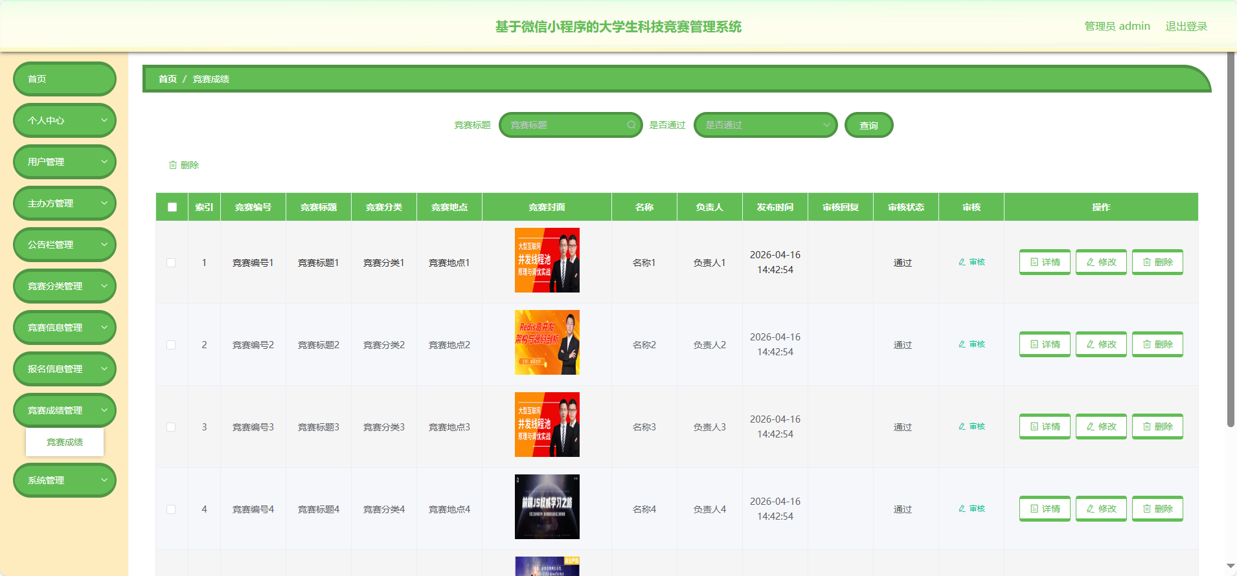The image size is (1237, 576).
Task: Edit row 竞赛编号2 with 修改
Action: [x=1101, y=344]
